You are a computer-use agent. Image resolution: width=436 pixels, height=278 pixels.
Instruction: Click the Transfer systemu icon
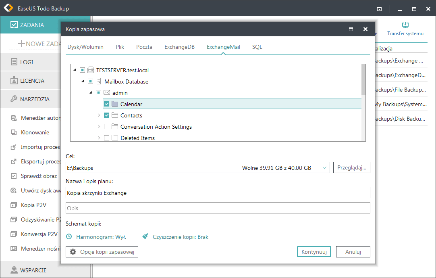[x=405, y=25]
